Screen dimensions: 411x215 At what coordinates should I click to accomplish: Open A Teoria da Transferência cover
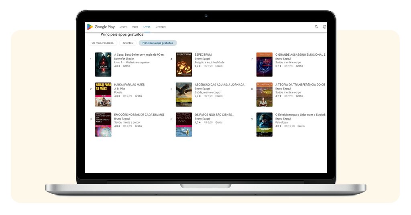coord(265,95)
